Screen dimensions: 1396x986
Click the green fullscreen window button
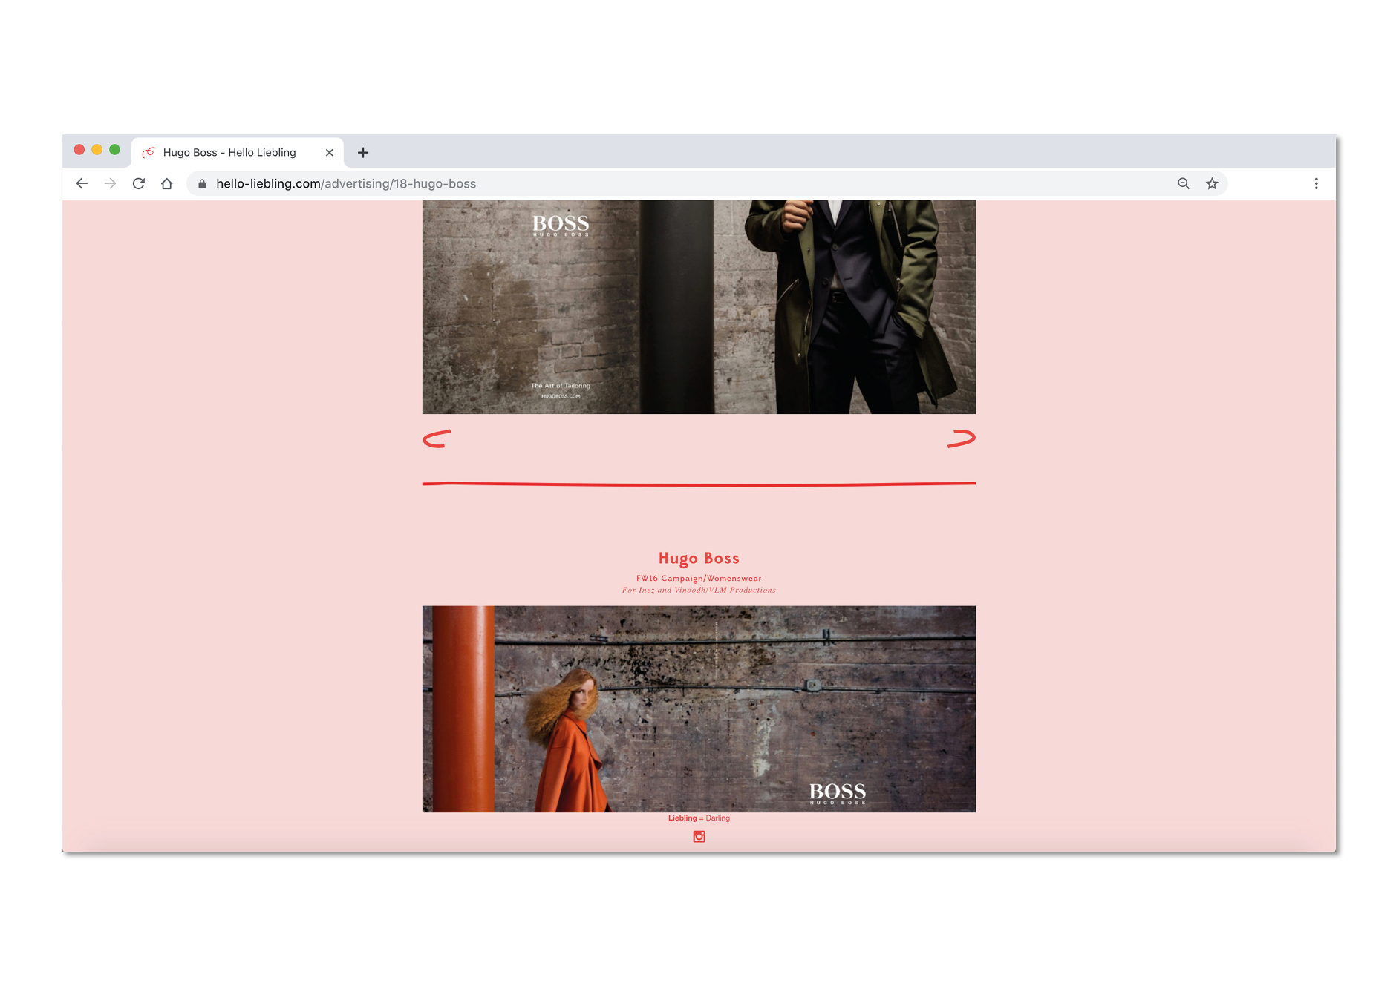pyautogui.click(x=114, y=150)
